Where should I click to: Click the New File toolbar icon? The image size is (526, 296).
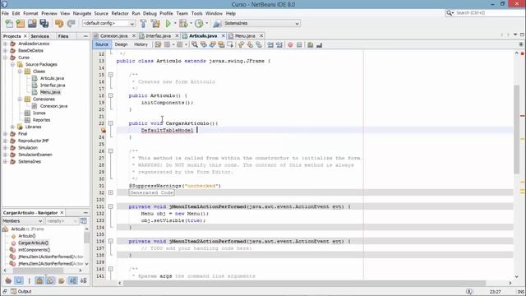9,23
